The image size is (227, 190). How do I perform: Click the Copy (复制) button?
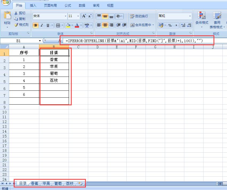[x=20, y=19]
